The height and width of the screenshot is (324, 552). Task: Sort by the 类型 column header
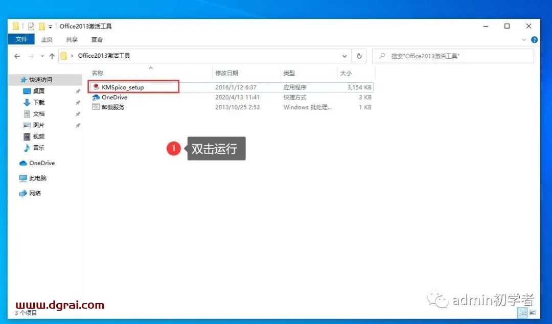click(x=289, y=73)
